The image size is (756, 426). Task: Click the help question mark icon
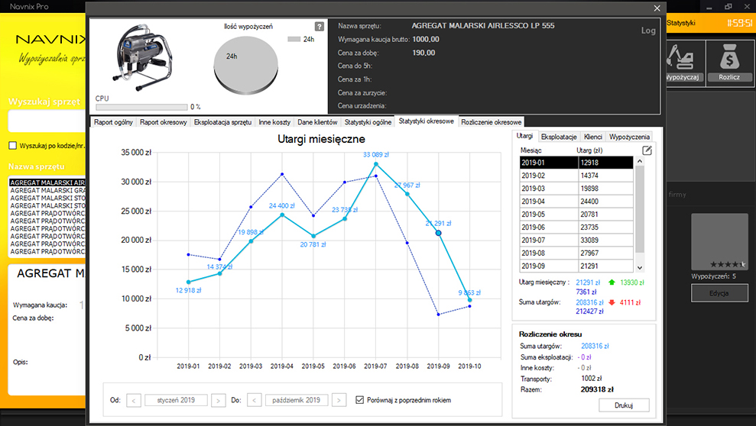[320, 27]
